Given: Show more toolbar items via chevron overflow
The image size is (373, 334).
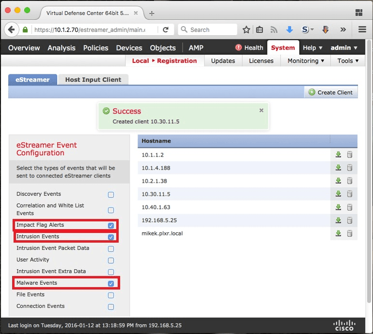Looking at the screenshot, I should click(x=343, y=29).
